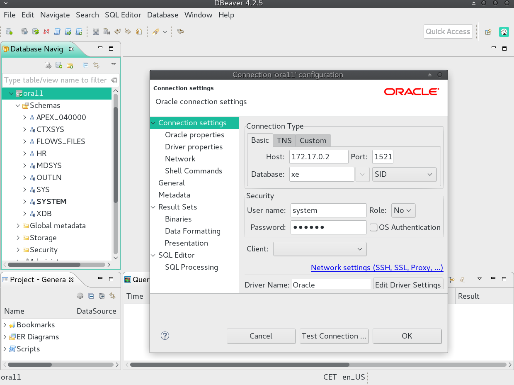Screen dimensions: 514x385
Task: Click the New Connection toolbar icon
Action: [9, 32]
